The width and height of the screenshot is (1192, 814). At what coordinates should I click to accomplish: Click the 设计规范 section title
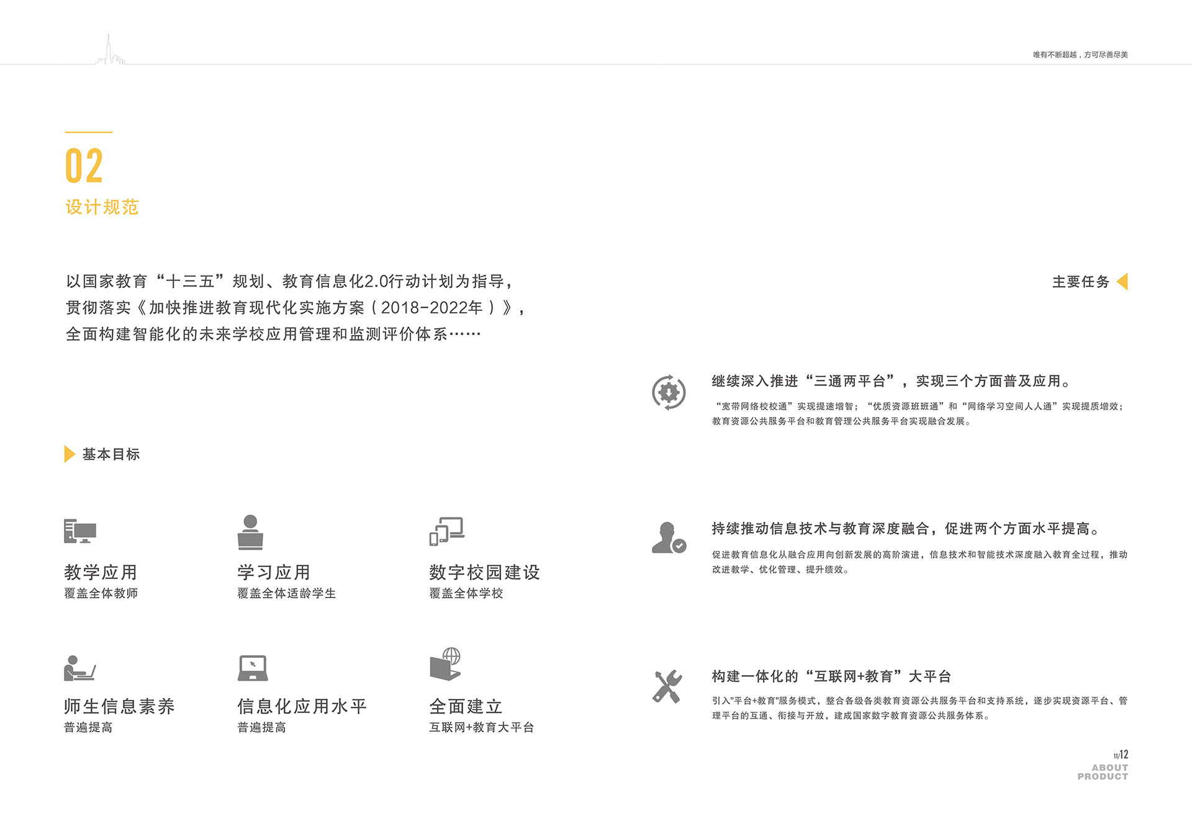tap(102, 207)
